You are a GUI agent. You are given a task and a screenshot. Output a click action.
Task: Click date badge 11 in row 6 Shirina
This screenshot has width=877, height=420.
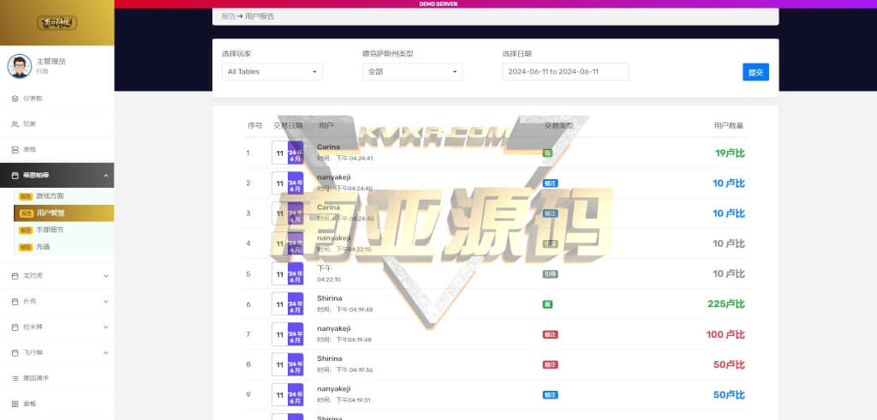tap(288, 304)
